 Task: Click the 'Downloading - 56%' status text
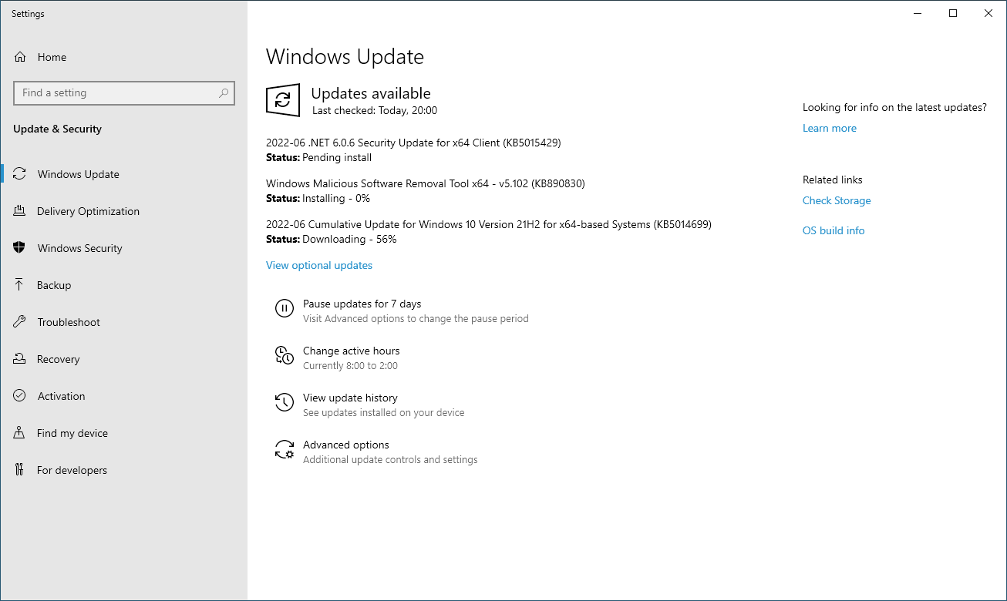click(349, 239)
